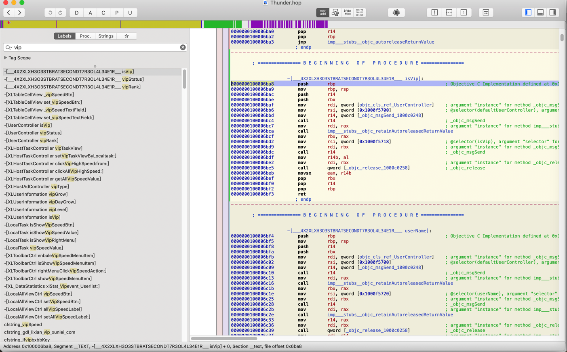Follow imp___stubs__objc_autoreleaseReturnValue jmp link

pos(381,42)
